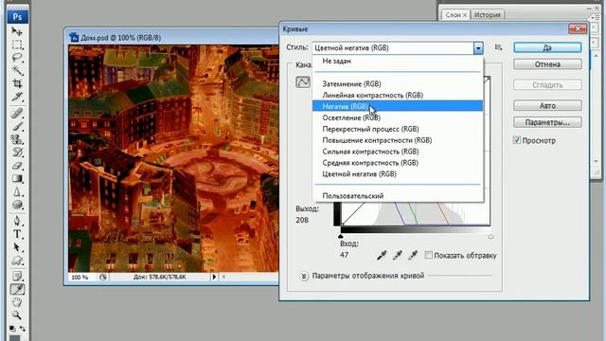Select the Custom Shape tool
Image resolution: width=606 pixels, height=341 pixels.
[x=17, y=260]
